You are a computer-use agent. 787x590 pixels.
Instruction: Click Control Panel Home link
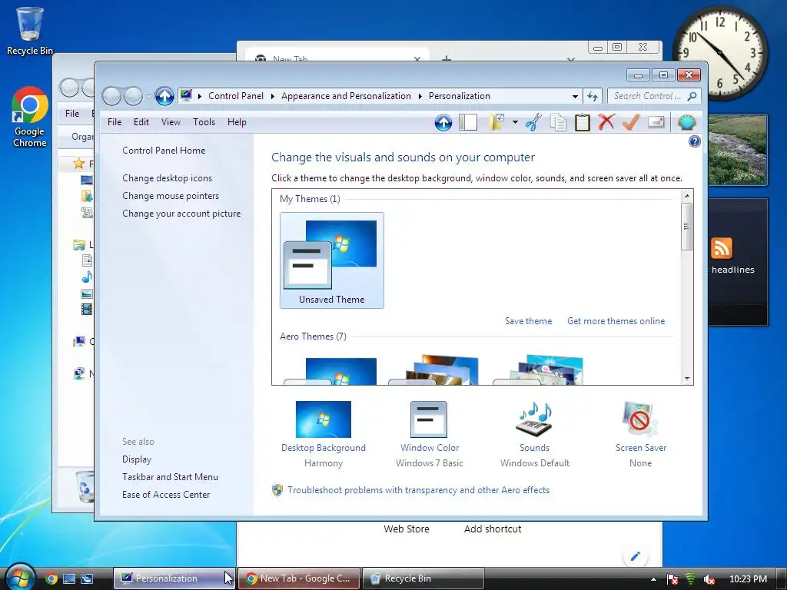(x=164, y=151)
